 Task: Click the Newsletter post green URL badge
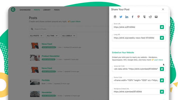[x=49, y=96]
